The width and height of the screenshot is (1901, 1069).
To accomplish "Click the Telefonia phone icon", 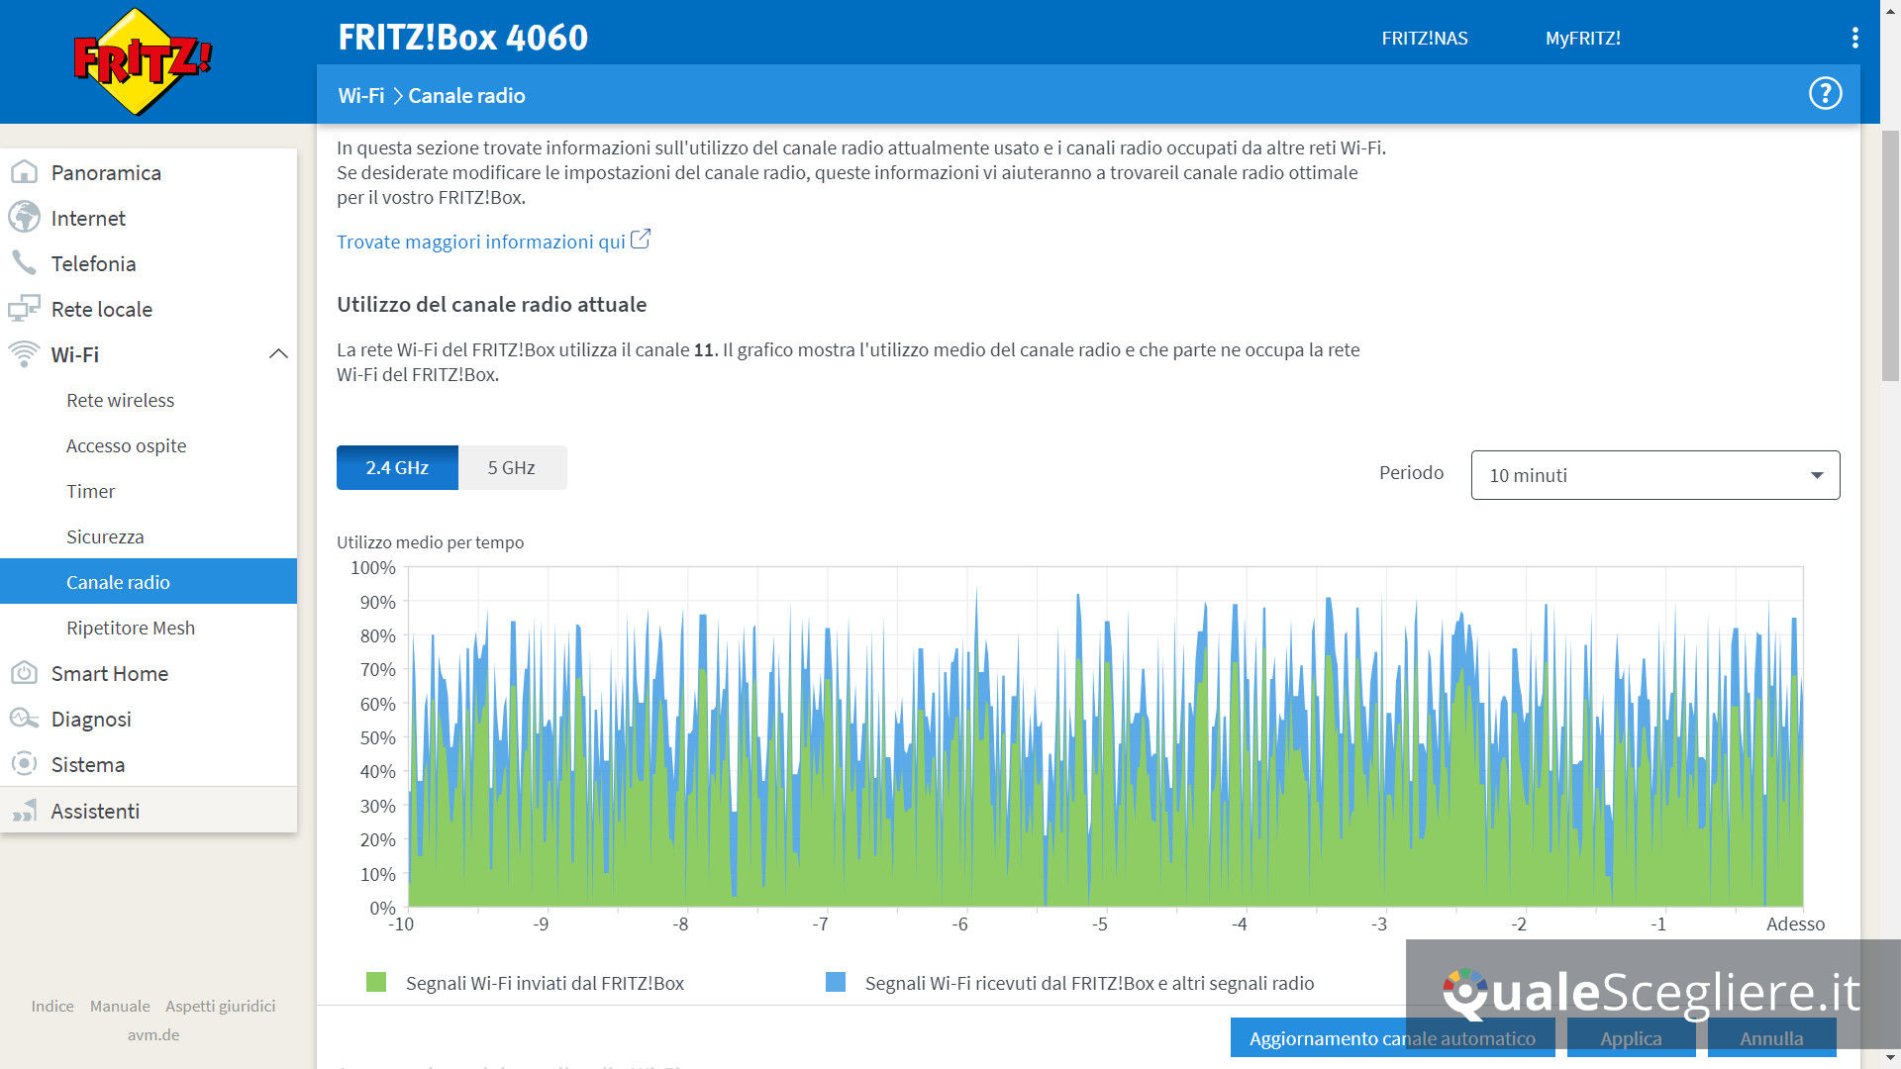I will point(24,263).
